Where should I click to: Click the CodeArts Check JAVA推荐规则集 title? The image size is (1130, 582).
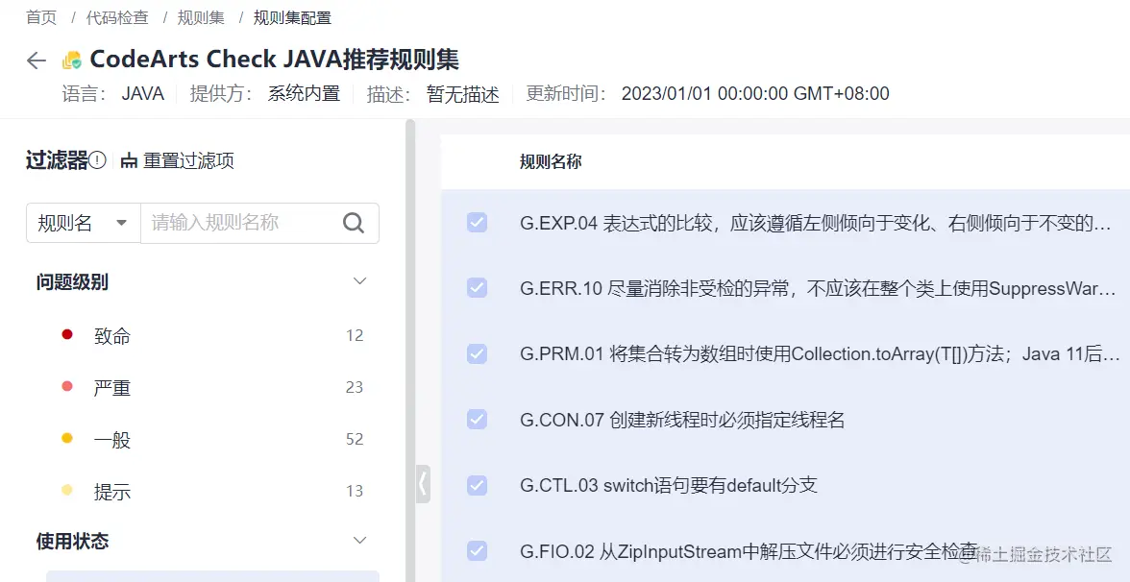[274, 60]
